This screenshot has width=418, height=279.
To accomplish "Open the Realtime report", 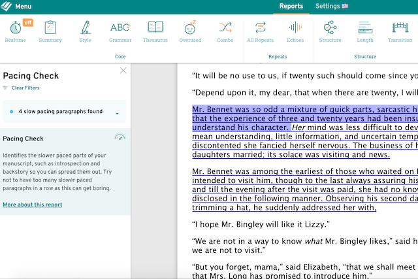I will [16, 32].
